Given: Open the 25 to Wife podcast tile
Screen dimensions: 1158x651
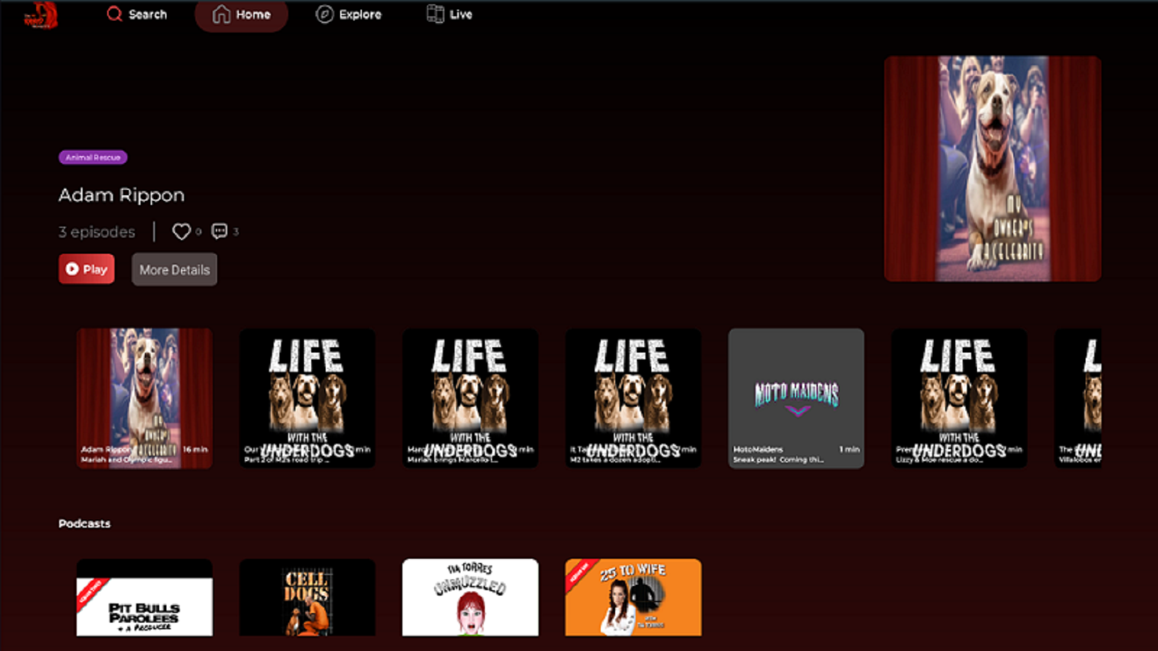Looking at the screenshot, I should point(633,598).
